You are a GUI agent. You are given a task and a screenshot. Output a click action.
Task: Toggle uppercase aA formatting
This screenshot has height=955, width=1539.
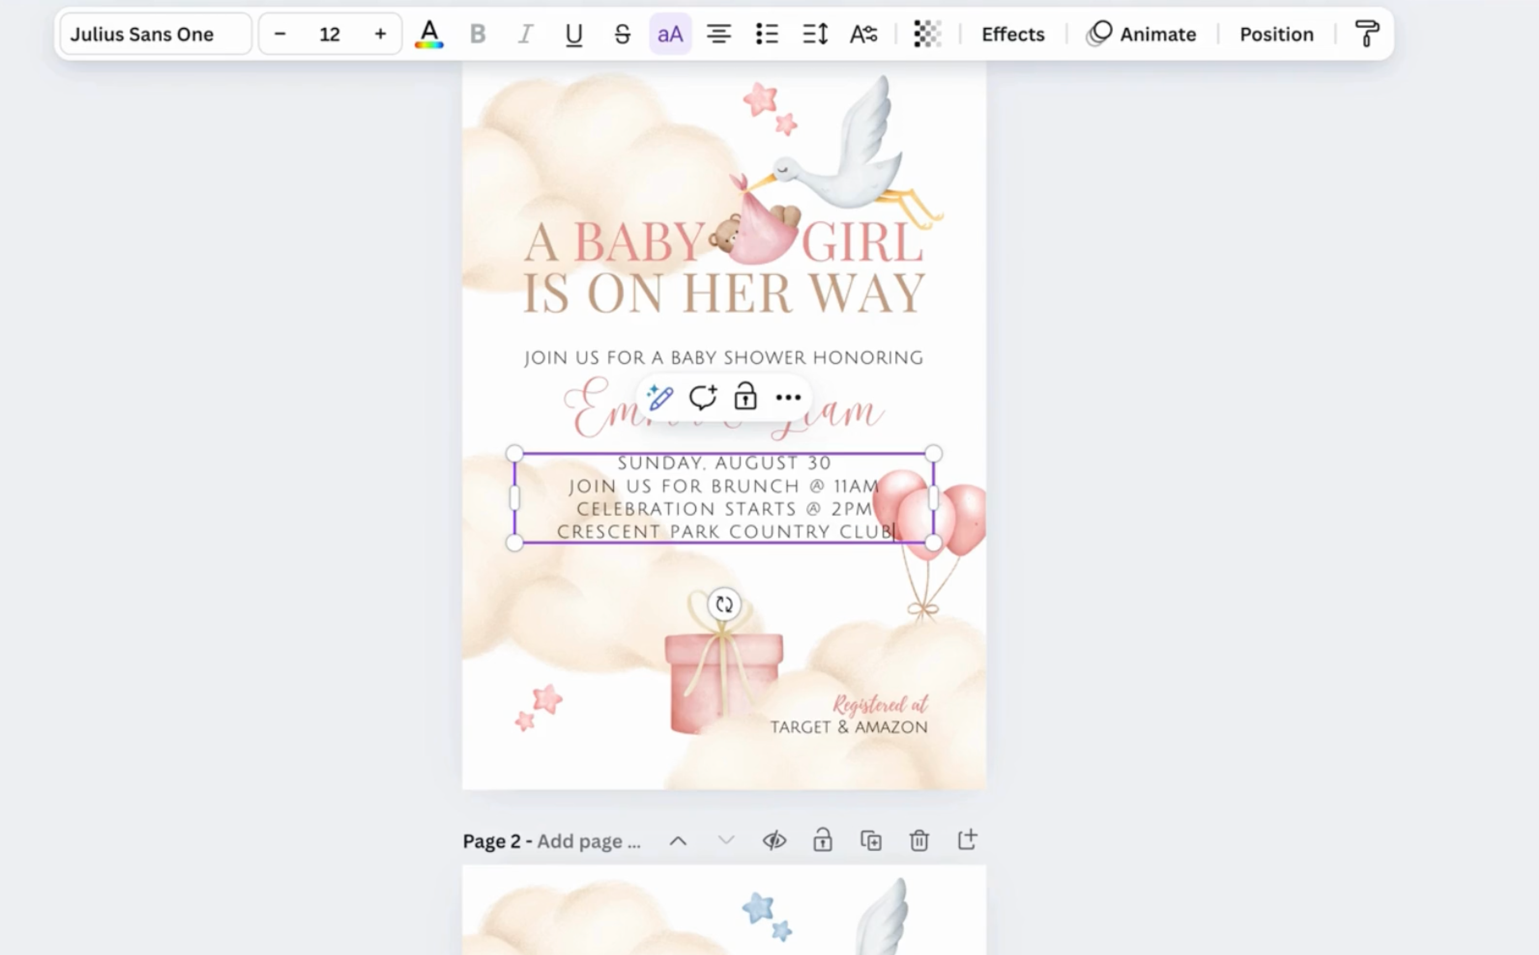click(x=670, y=34)
